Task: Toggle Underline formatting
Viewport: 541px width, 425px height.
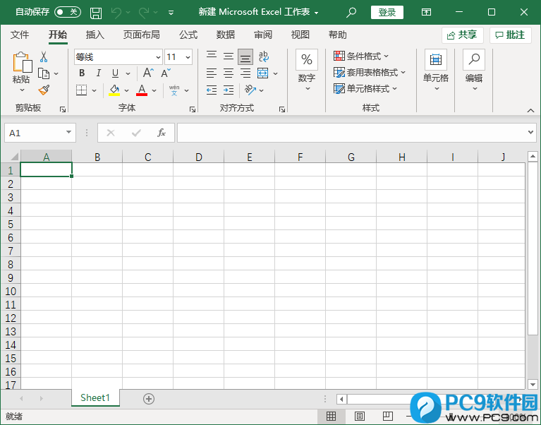Action: 115,73
